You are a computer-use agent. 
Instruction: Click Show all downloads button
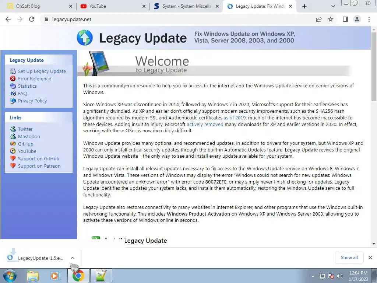(349, 258)
